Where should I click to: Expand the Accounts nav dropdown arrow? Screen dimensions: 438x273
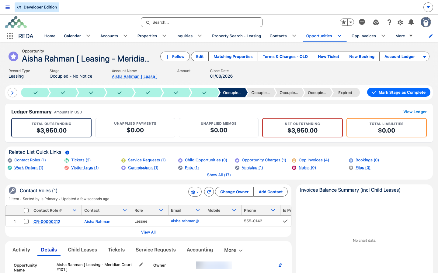coord(125,36)
